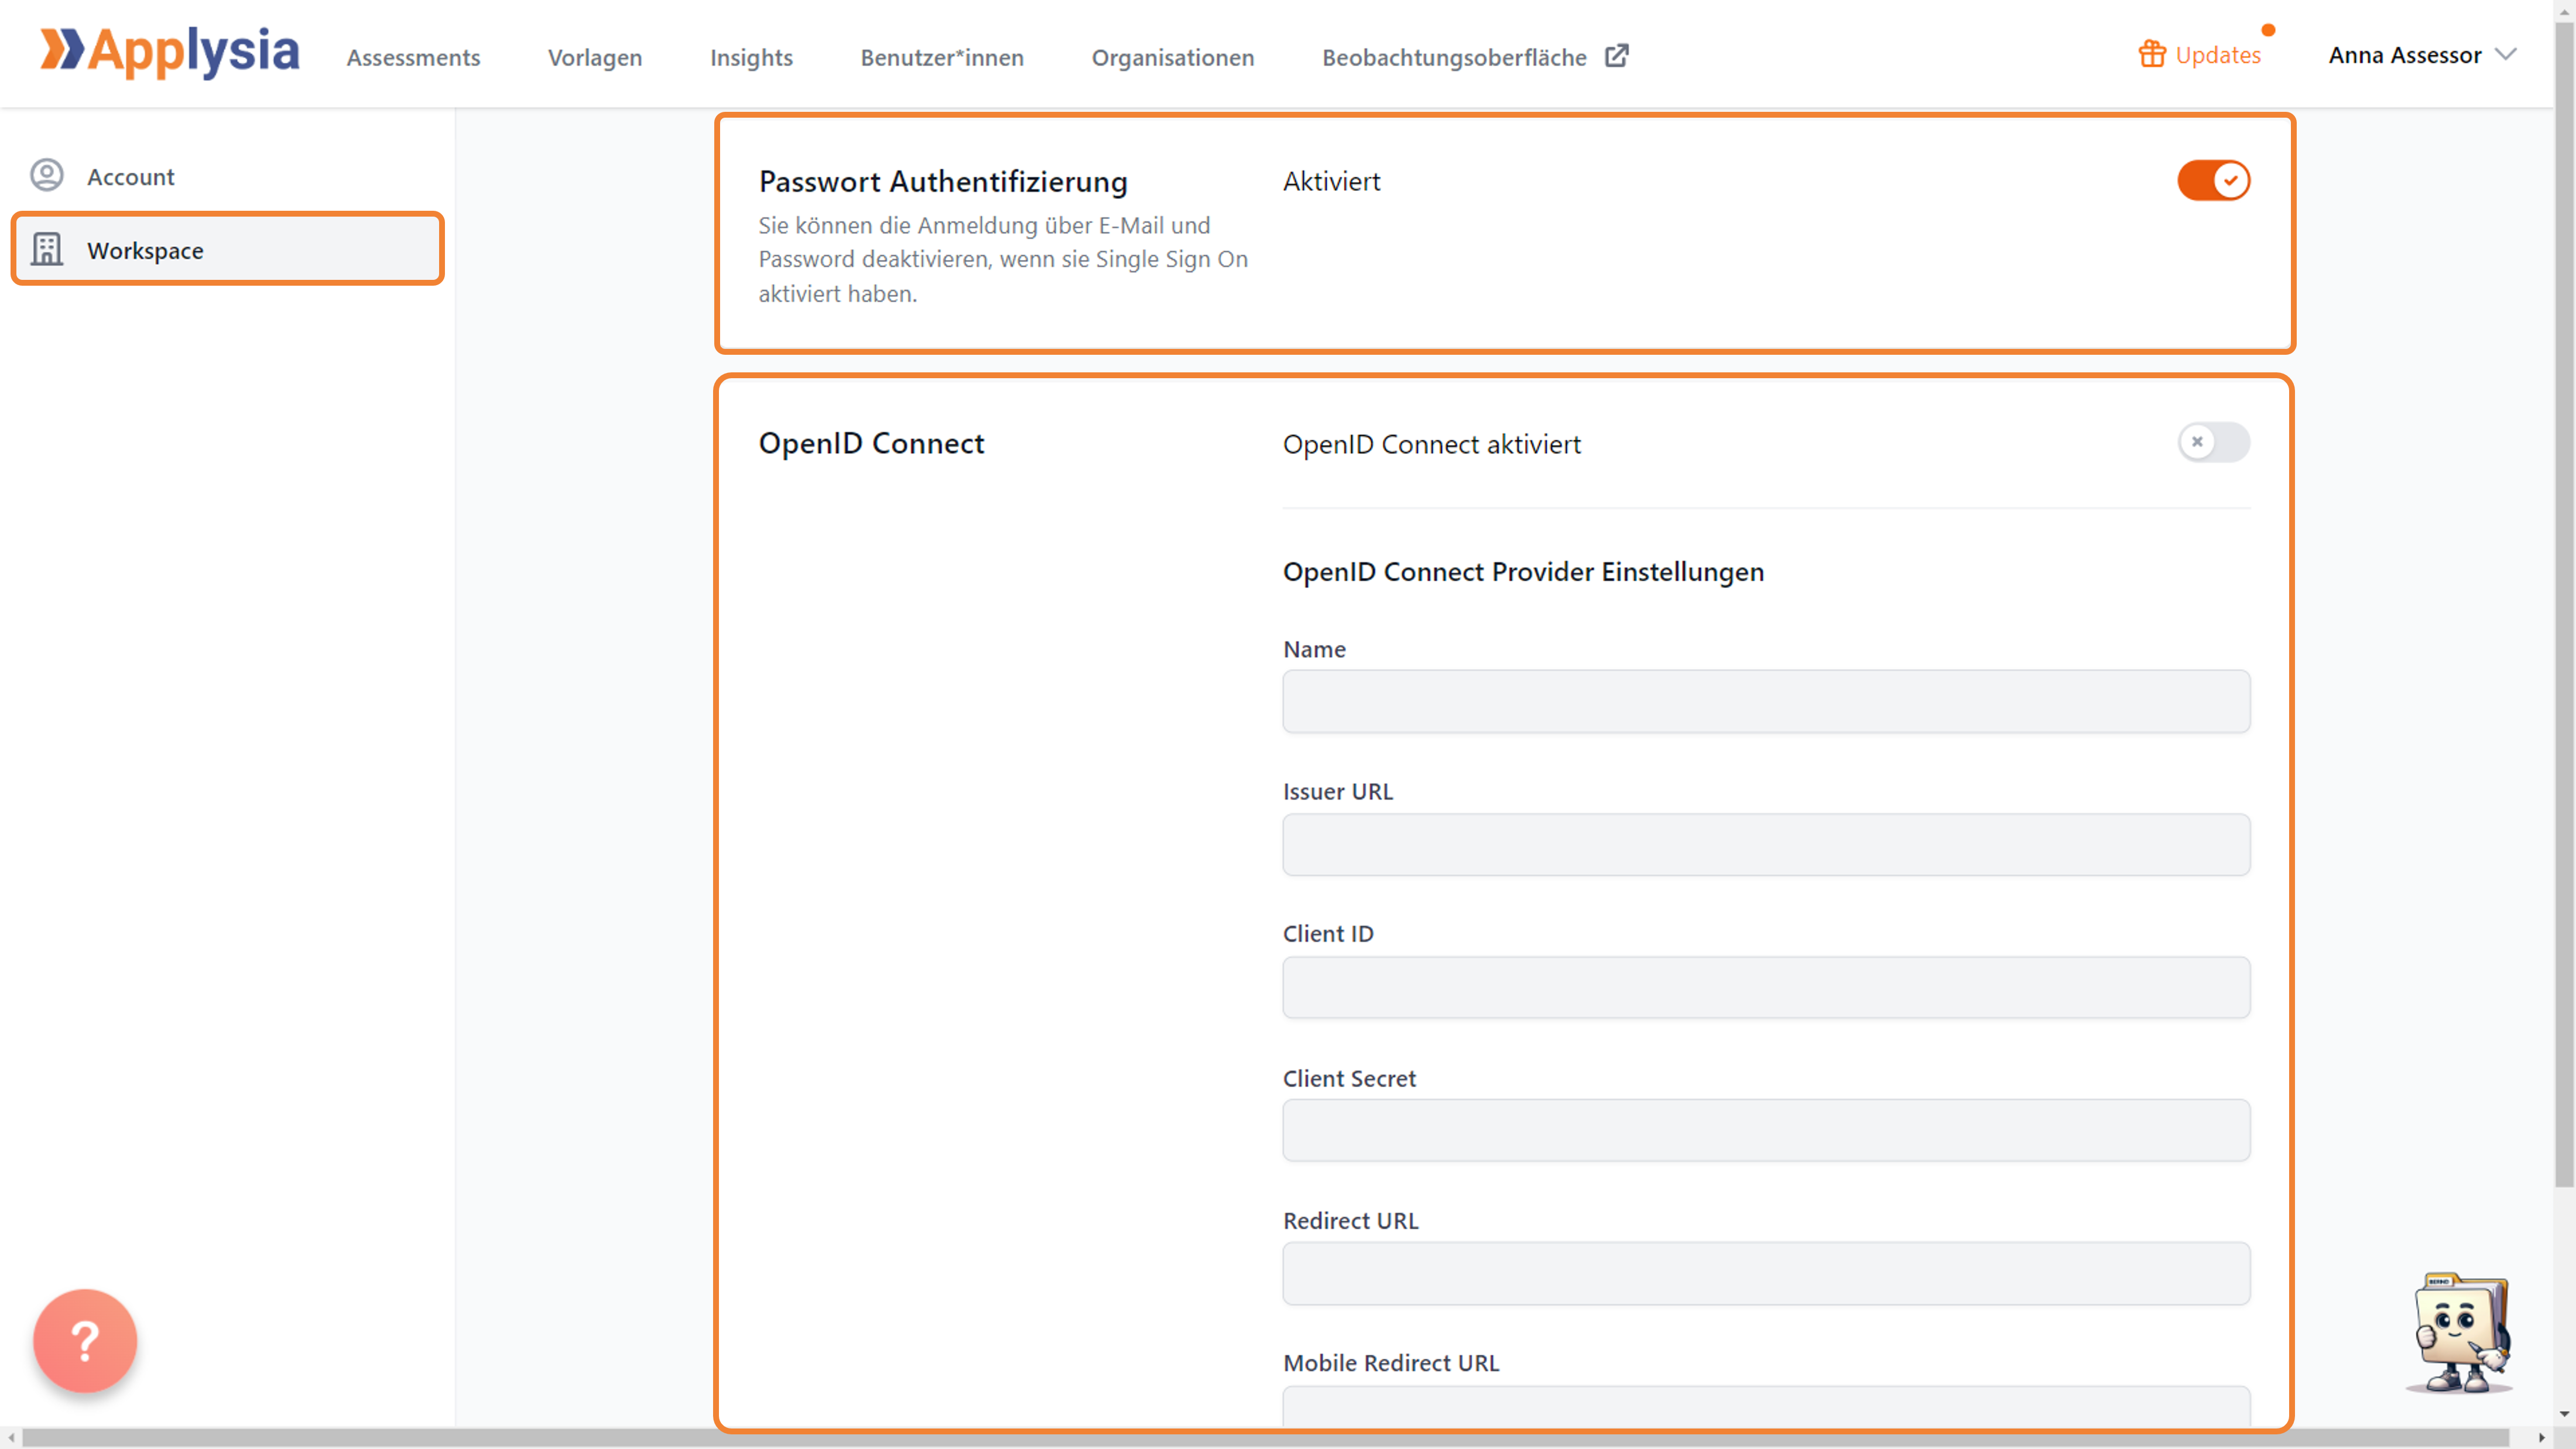The width and height of the screenshot is (2576, 1449).
Task: Open the help question mark bubble
Action: pyautogui.click(x=85, y=1340)
